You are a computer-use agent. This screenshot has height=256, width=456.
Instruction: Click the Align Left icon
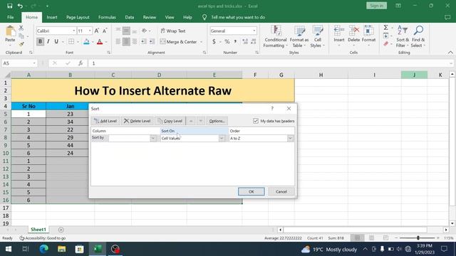[118, 42]
